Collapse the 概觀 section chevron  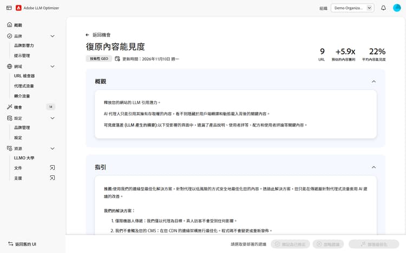(x=374, y=82)
